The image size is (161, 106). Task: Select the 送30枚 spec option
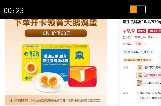click(x=149, y=67)
